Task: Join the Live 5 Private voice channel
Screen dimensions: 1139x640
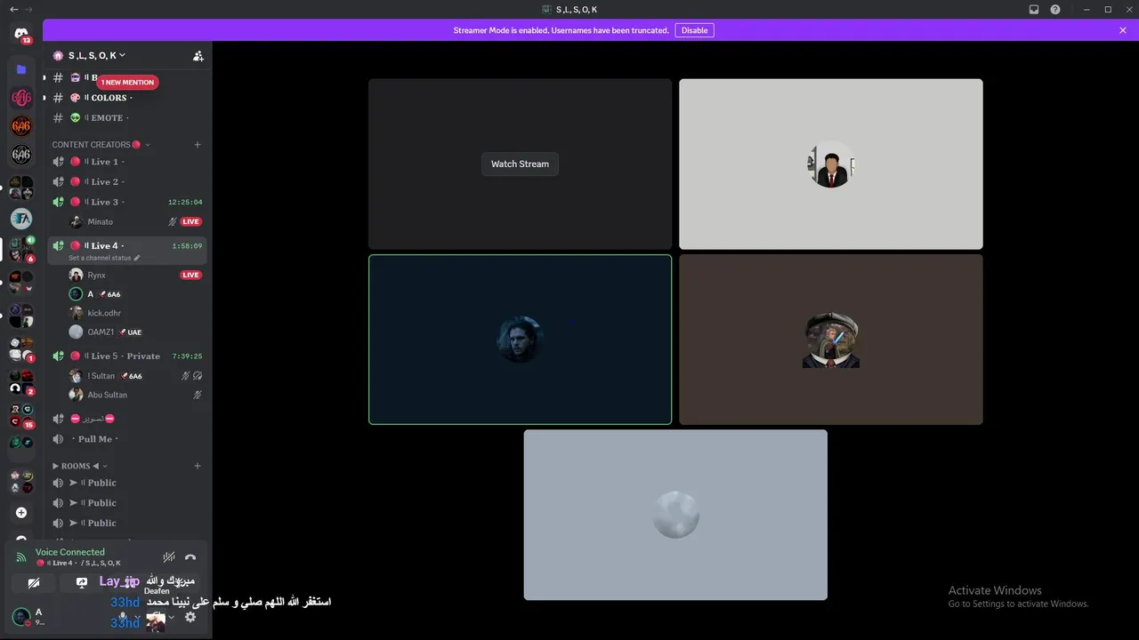Action: 125,356
